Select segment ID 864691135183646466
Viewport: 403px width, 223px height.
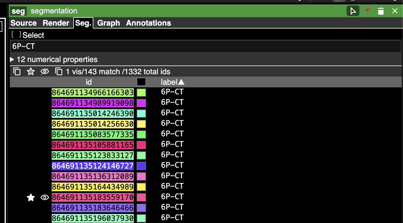(93, 208)
